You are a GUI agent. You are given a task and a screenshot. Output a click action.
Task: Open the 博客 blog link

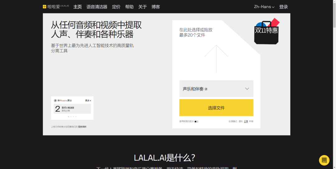156,7
